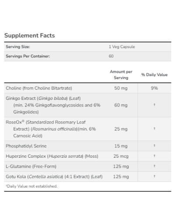
Task: Click the Daily Value not established footnote
Action: pos(31,186)
